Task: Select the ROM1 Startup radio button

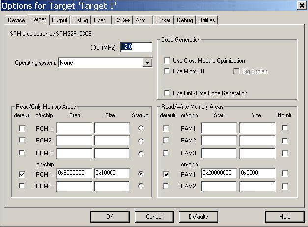Action: coord(141,128)
